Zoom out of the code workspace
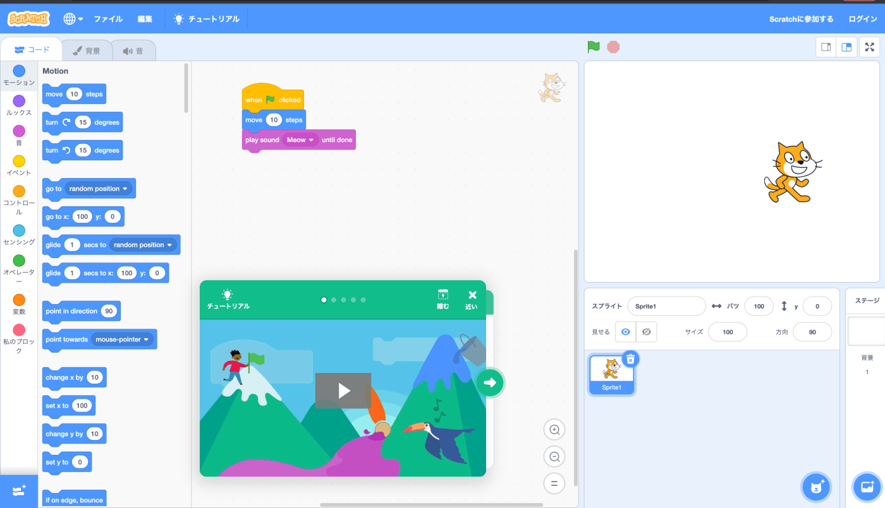Image resolution: width=885 pixels, height=508 pixels. (x=554, y=457)
